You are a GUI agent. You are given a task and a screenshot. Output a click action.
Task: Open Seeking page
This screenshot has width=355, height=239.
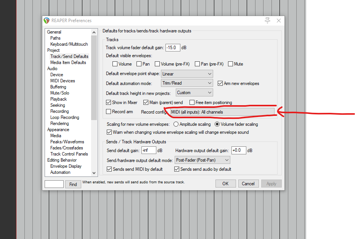(x=58, y=105)
